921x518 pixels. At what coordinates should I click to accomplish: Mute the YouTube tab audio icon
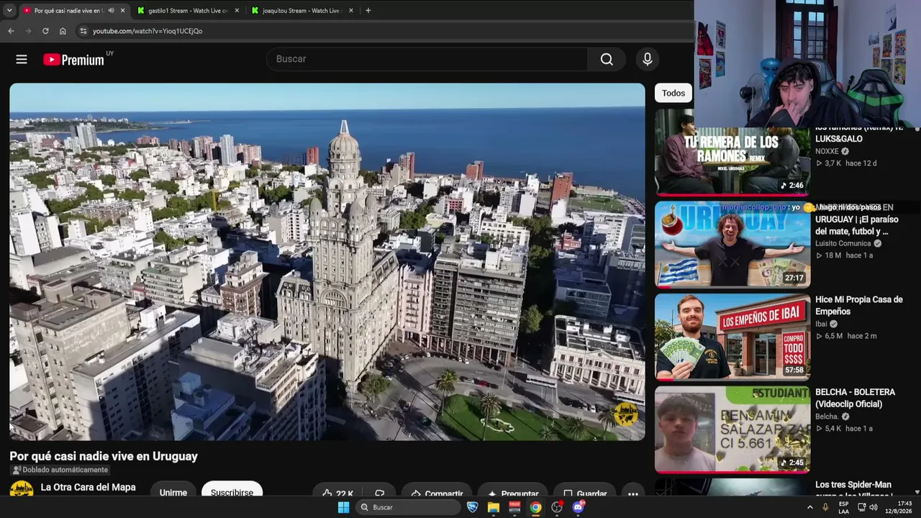[x=111, y=11]
